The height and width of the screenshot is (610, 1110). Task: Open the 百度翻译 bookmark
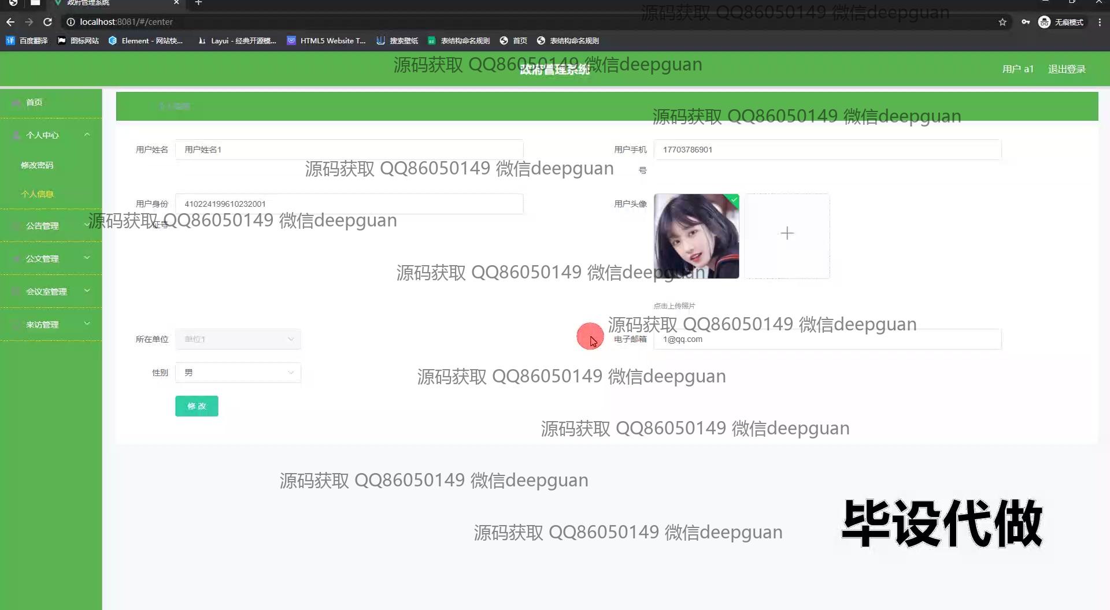[x=27, y=40]
